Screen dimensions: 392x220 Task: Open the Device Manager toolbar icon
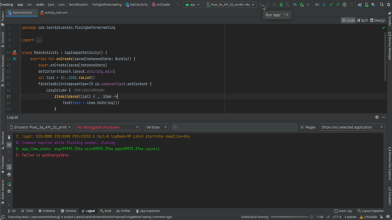point(366,5)
